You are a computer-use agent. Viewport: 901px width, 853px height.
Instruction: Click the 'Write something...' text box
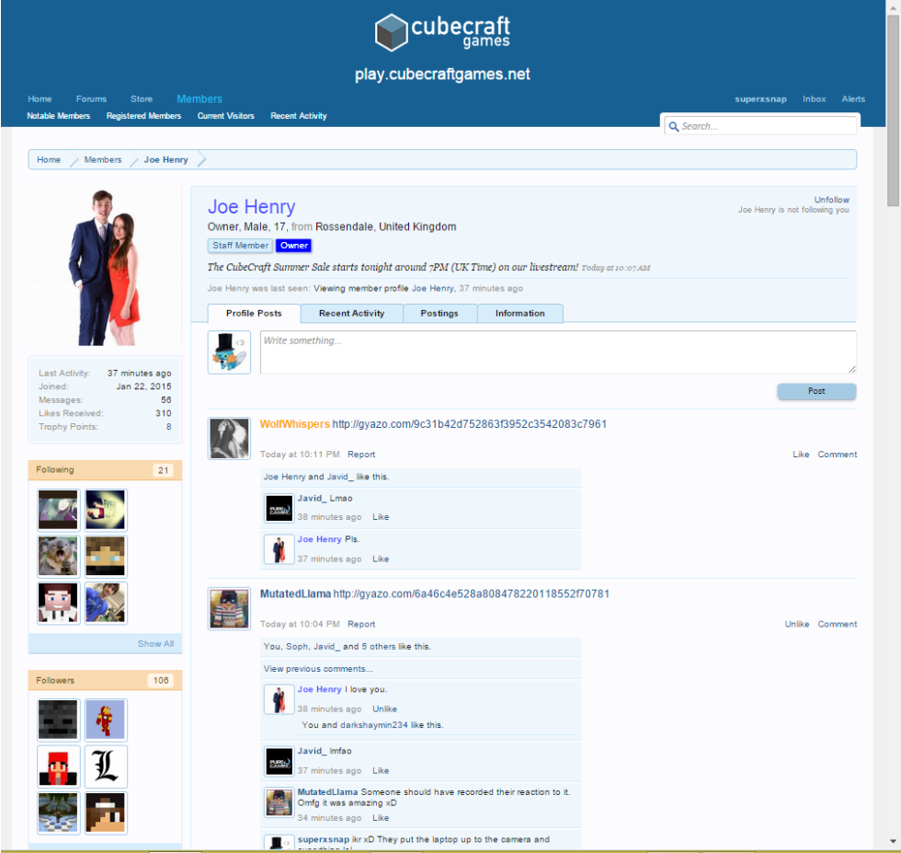click(x=558, y=352)
